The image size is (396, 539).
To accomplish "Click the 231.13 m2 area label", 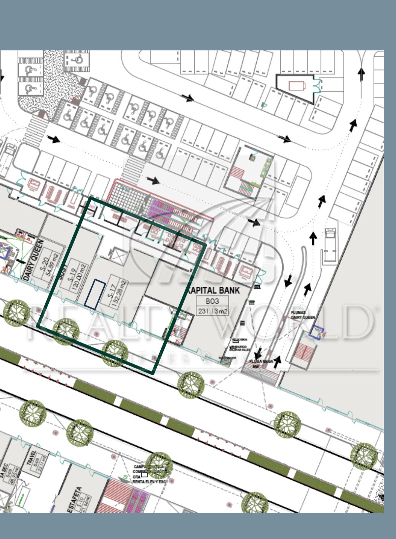I will coord(212,311).
